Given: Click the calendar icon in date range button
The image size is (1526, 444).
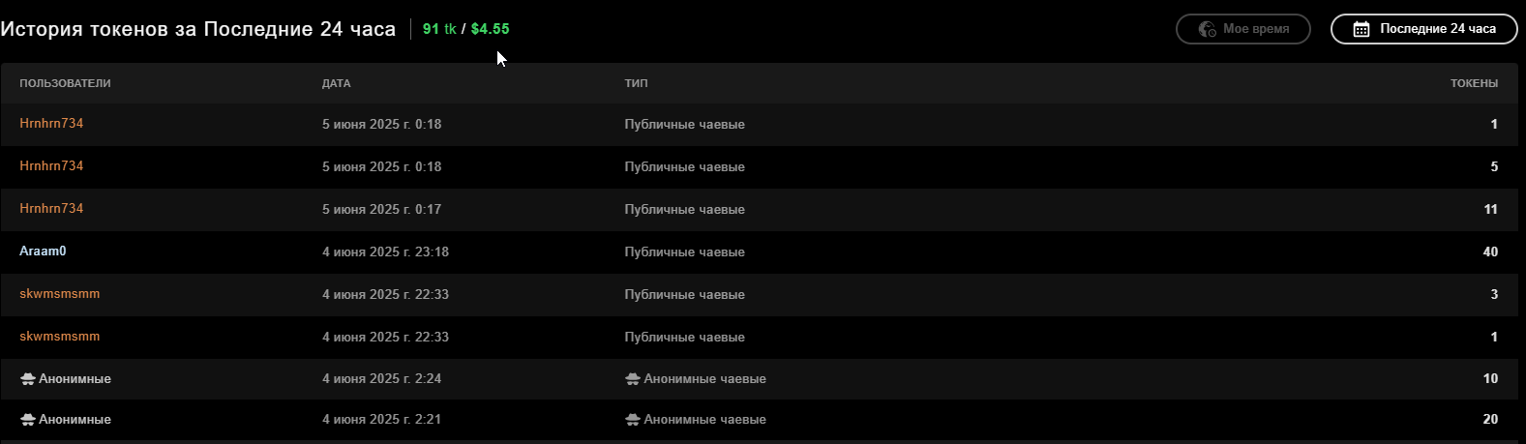Looking at the screenshot, I should click(x=1361, y=29).
